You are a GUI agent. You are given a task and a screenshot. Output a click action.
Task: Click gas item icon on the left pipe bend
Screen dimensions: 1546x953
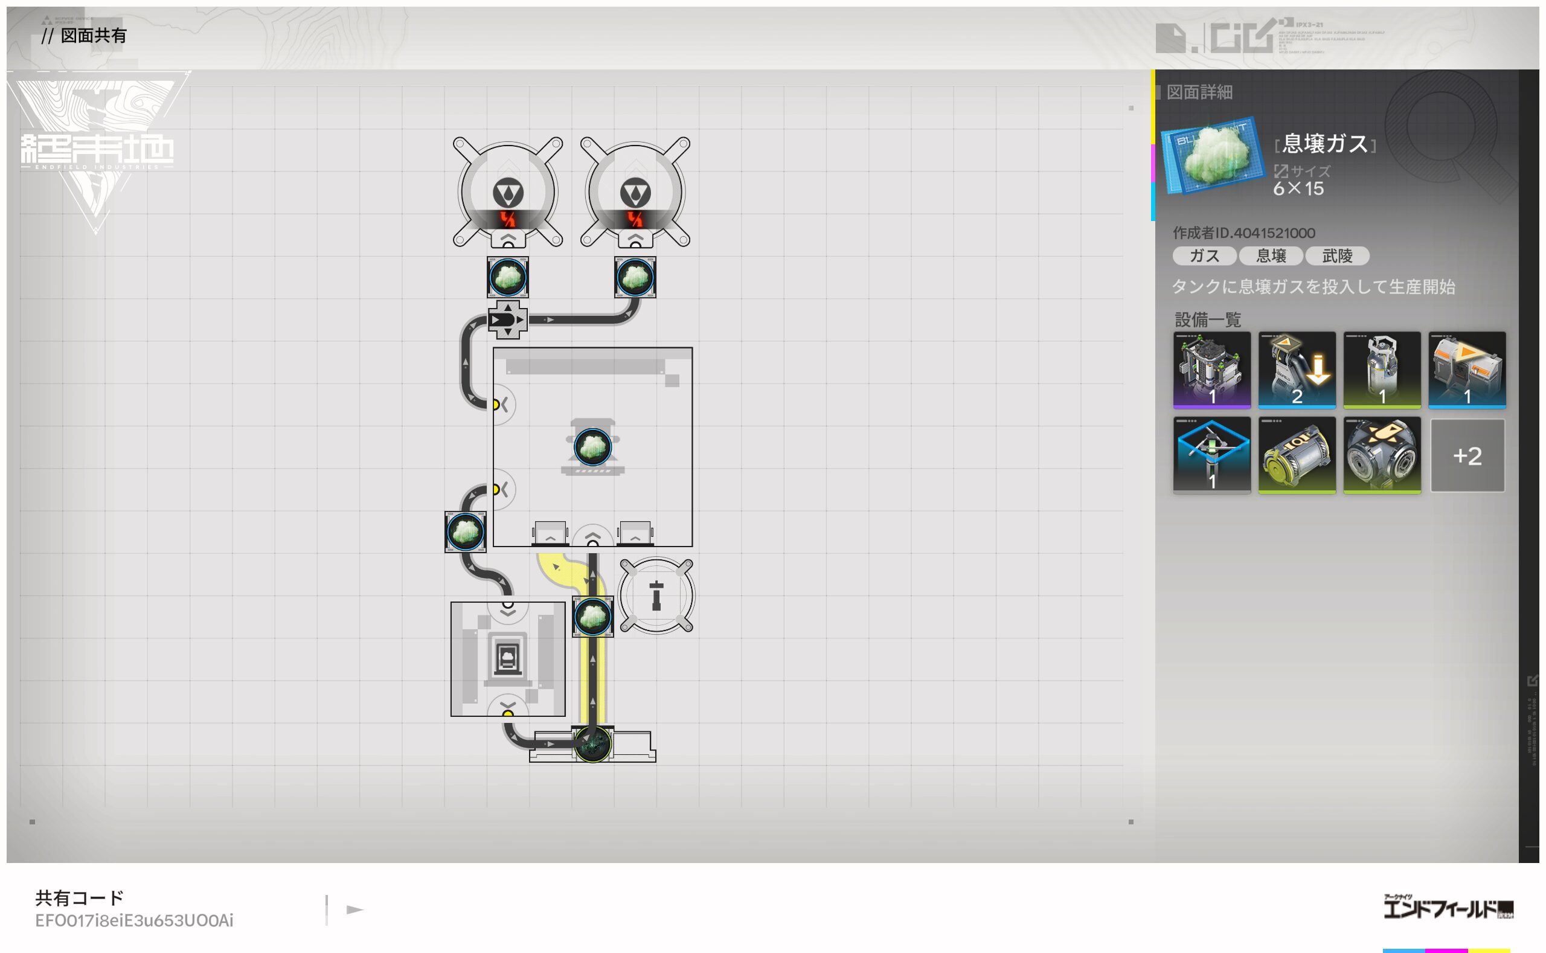pos(465,532)
